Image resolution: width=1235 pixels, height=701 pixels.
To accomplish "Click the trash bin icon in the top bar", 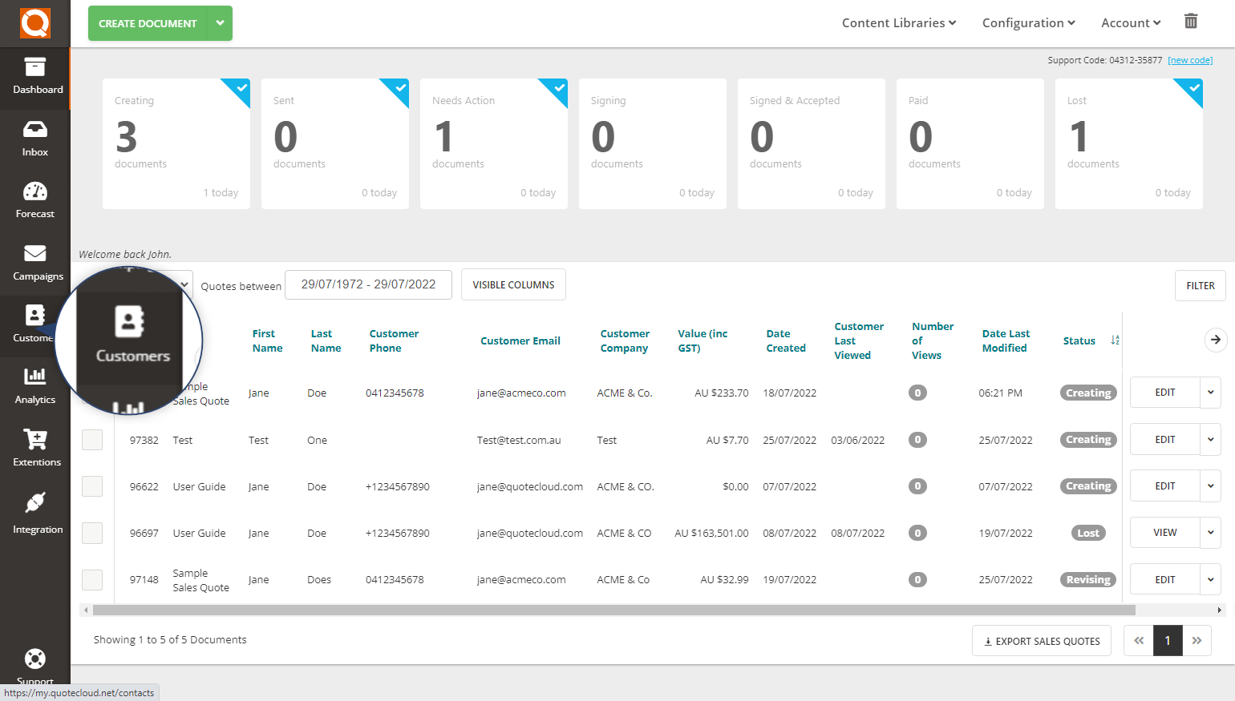I will click(x=1191, y=22).
